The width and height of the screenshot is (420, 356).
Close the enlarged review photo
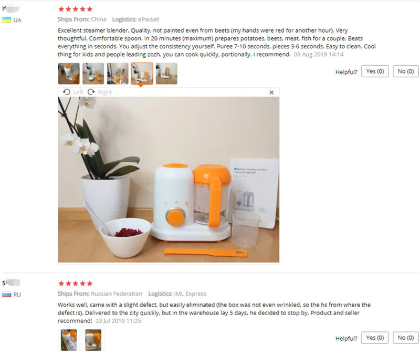271,92
